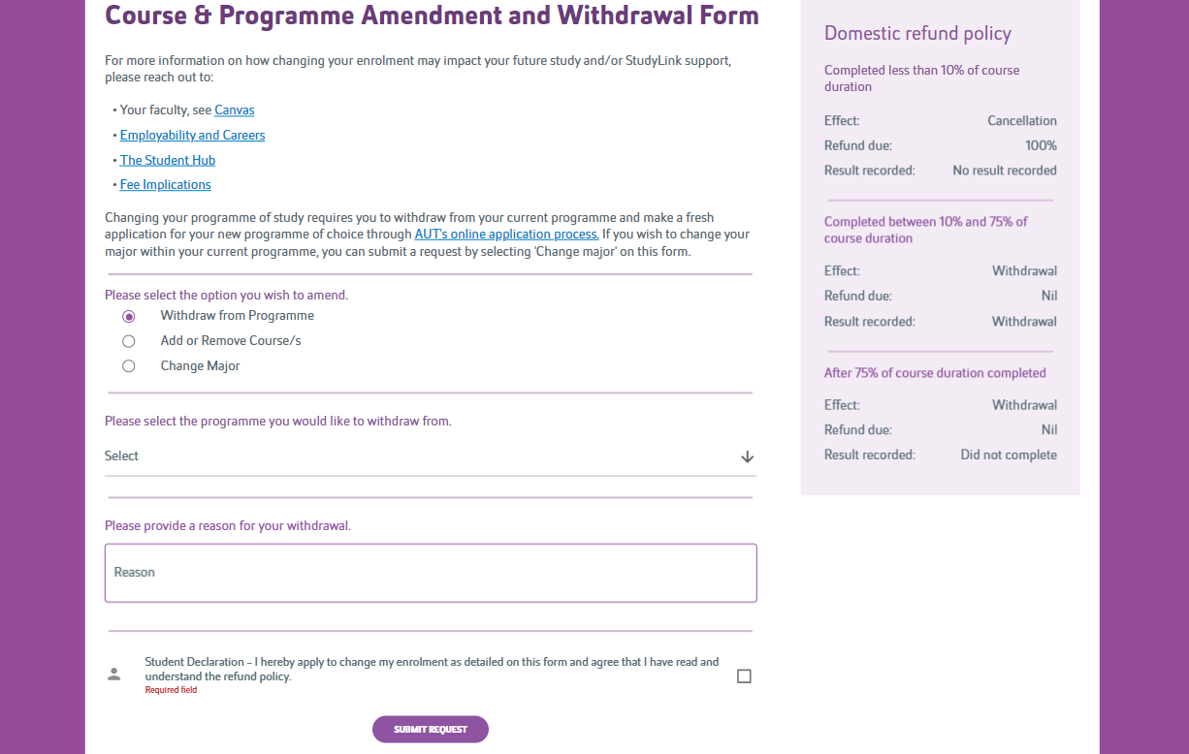The image size is (1189, 754).
Task: Click the 'Did not complete' result text
Action: (x=1009, y=454)
